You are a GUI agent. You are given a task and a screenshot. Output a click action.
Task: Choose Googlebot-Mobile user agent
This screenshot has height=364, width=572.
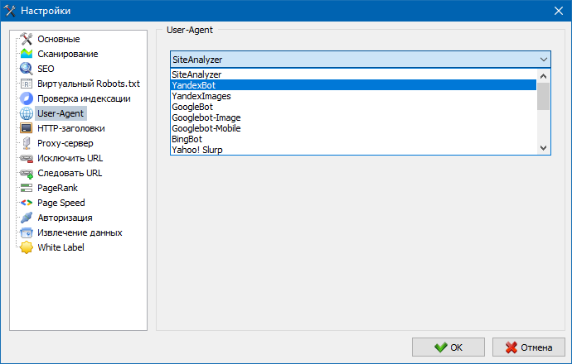(353, 128)
